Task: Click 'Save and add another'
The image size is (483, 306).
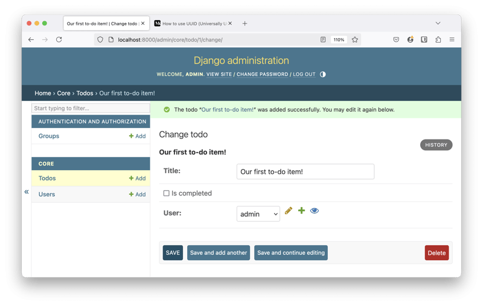Action: (219, 253)
